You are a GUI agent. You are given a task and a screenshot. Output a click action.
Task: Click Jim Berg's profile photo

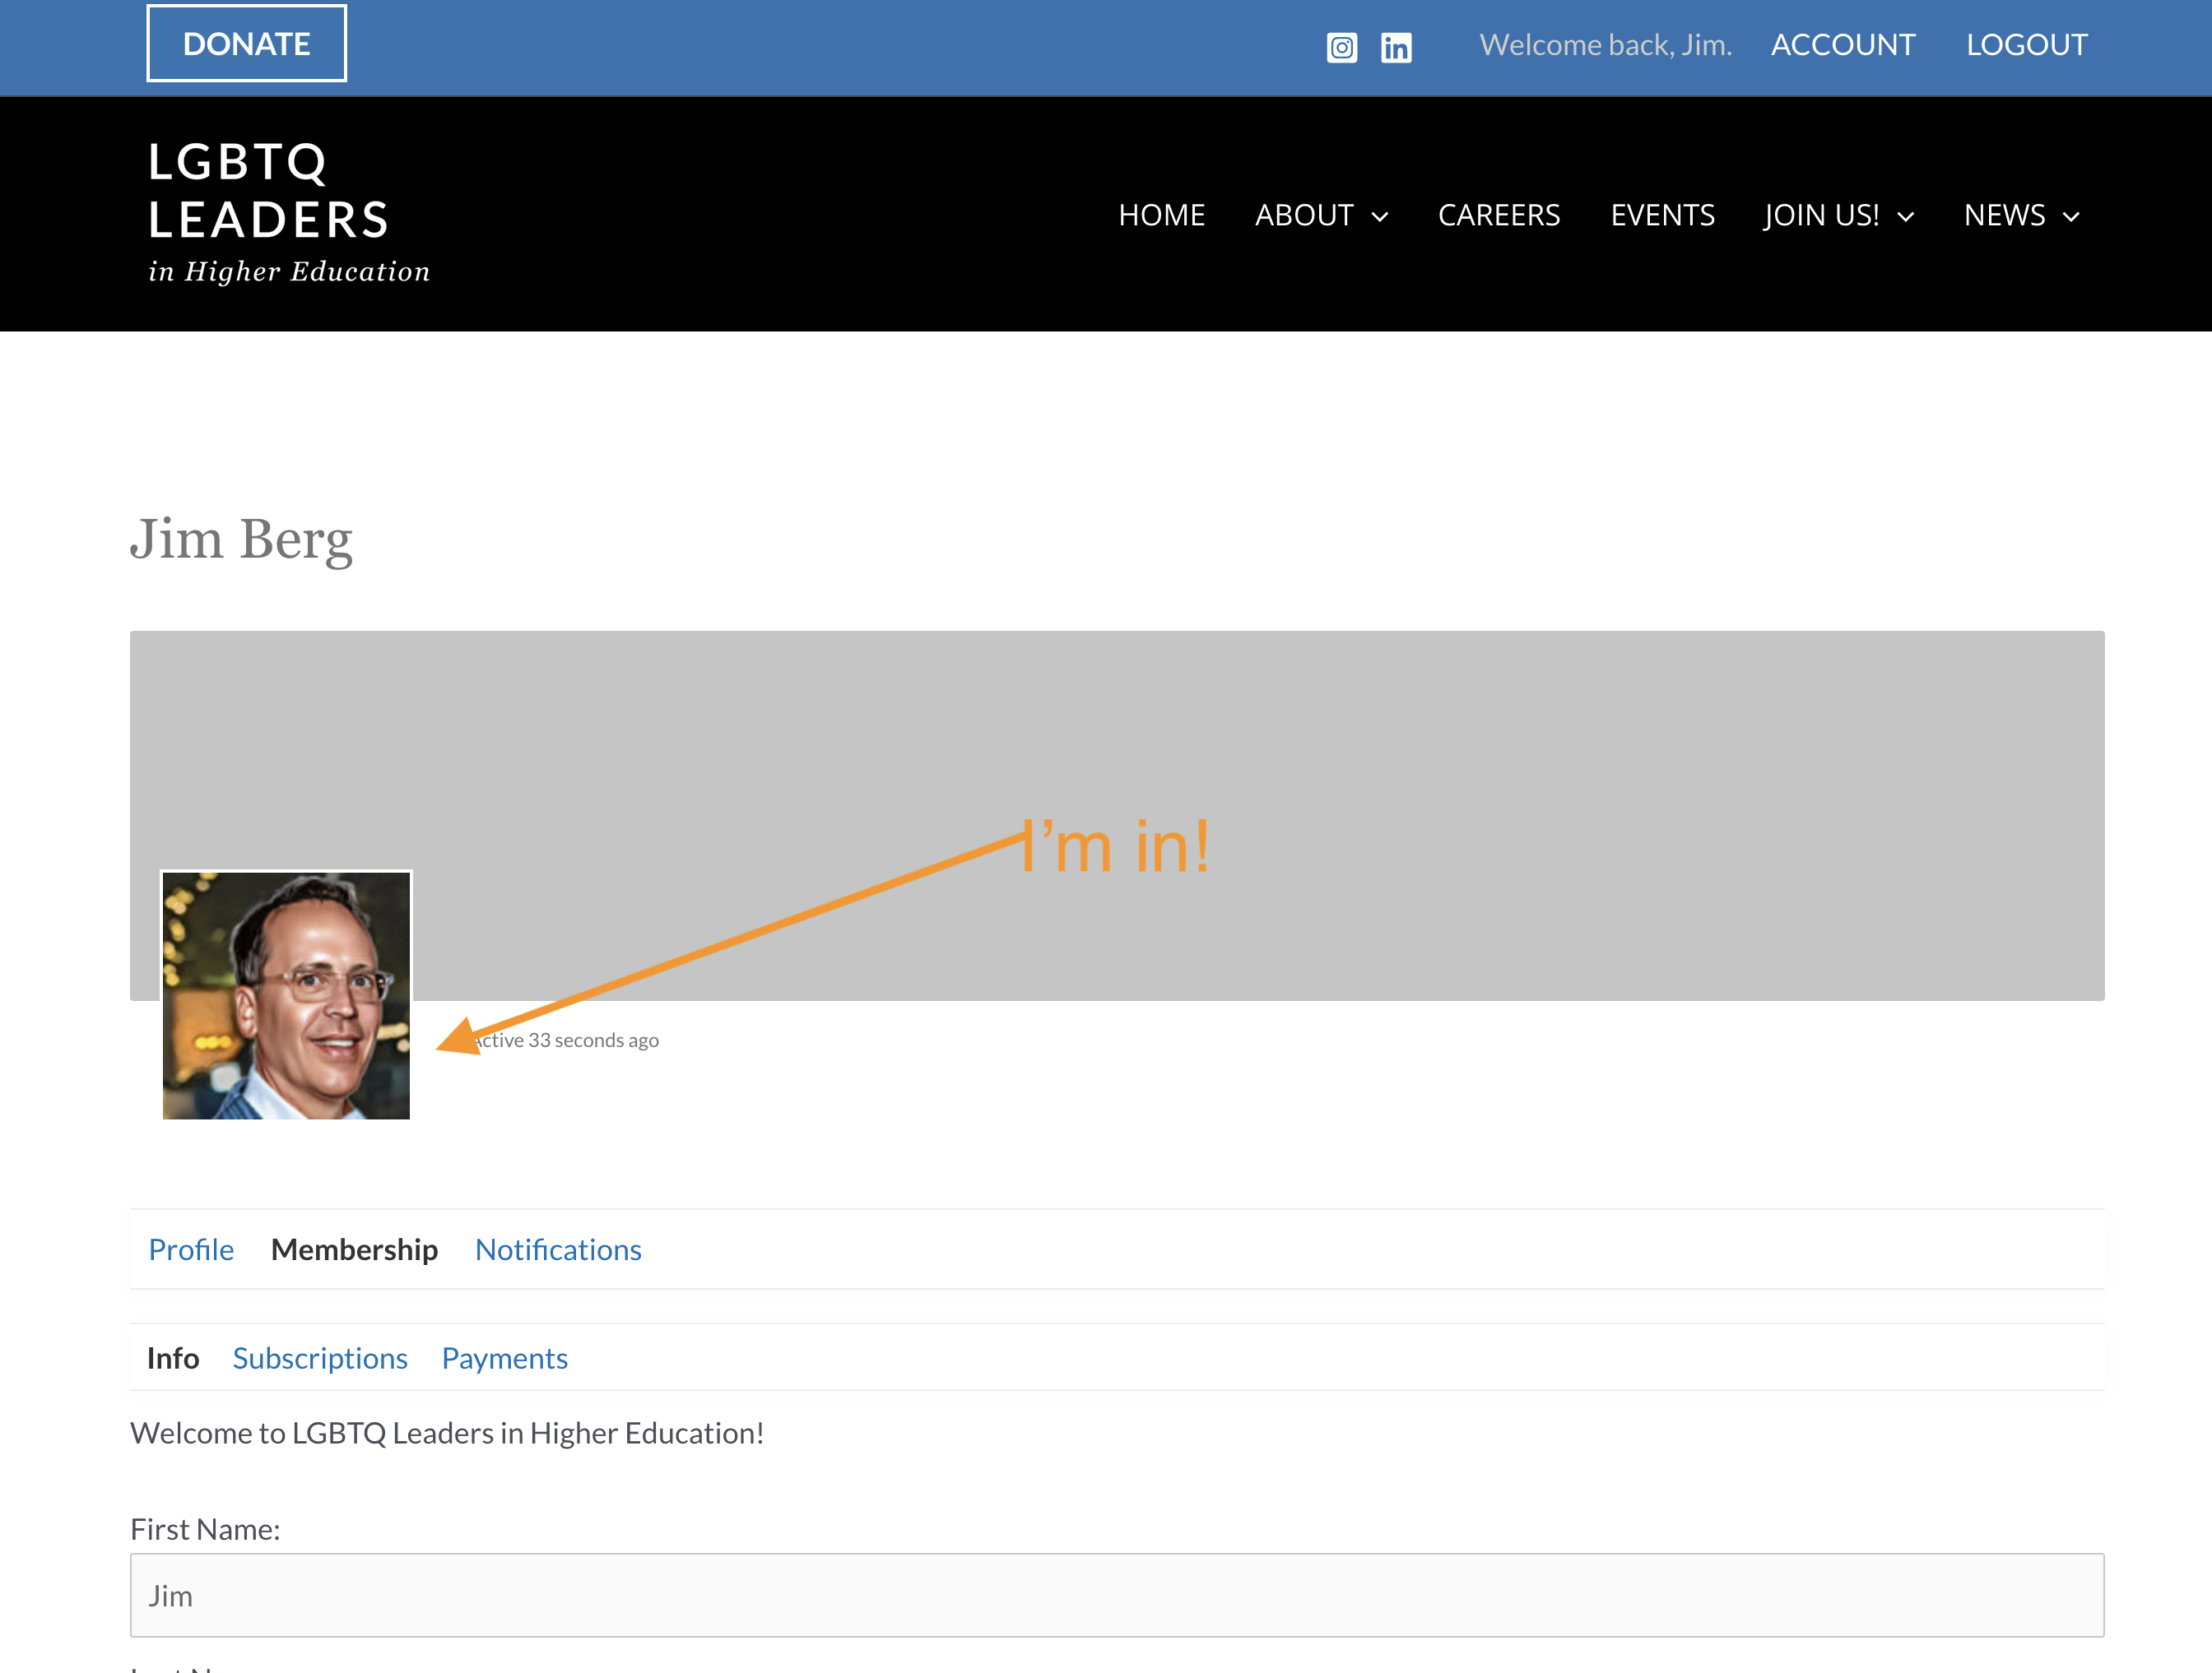tap(286, 994)
